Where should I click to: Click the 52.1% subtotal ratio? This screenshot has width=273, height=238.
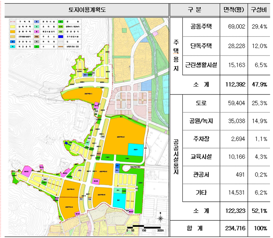[259, 211]
